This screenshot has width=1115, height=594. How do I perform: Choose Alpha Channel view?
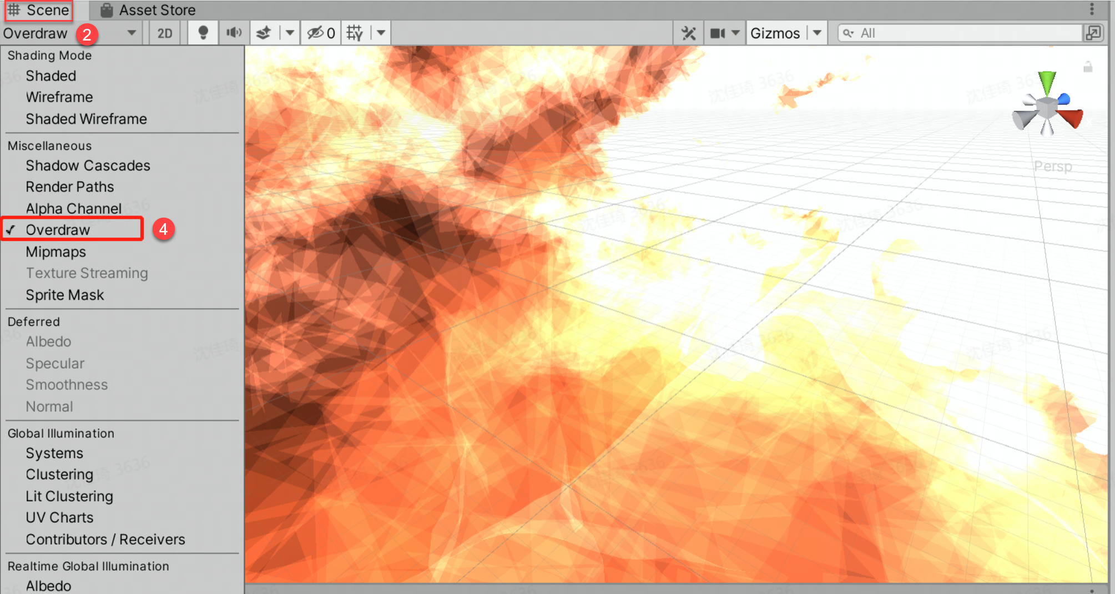point(73,208)
